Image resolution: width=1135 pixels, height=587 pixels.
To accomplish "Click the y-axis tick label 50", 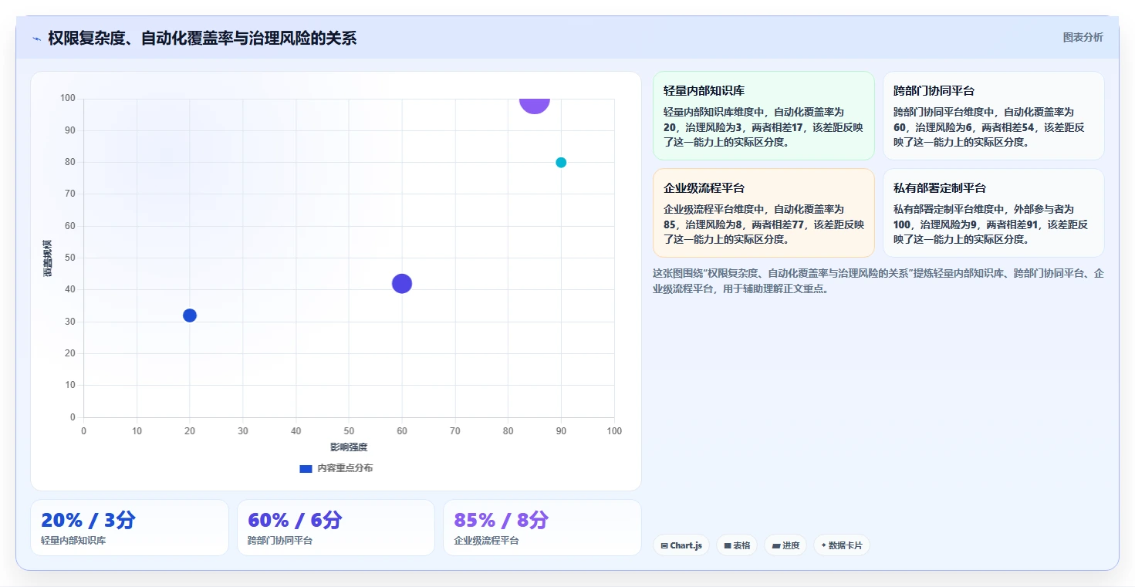I will 70,258.
